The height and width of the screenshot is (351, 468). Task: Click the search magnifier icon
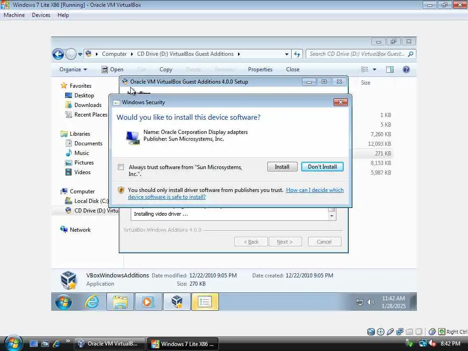(411, 54)
